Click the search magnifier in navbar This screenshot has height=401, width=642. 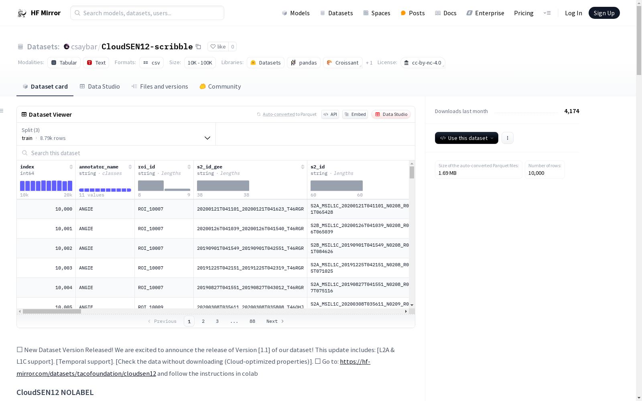pyautogui.click(x=77, y=13)
